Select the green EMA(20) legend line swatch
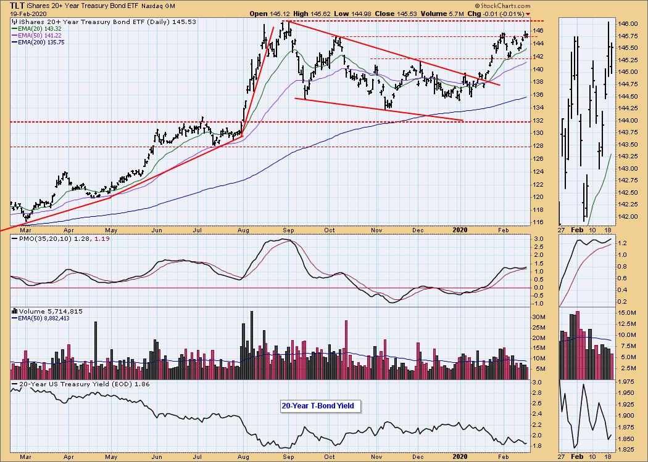This screenshot has width=648, height=462. tap(15, 29)
